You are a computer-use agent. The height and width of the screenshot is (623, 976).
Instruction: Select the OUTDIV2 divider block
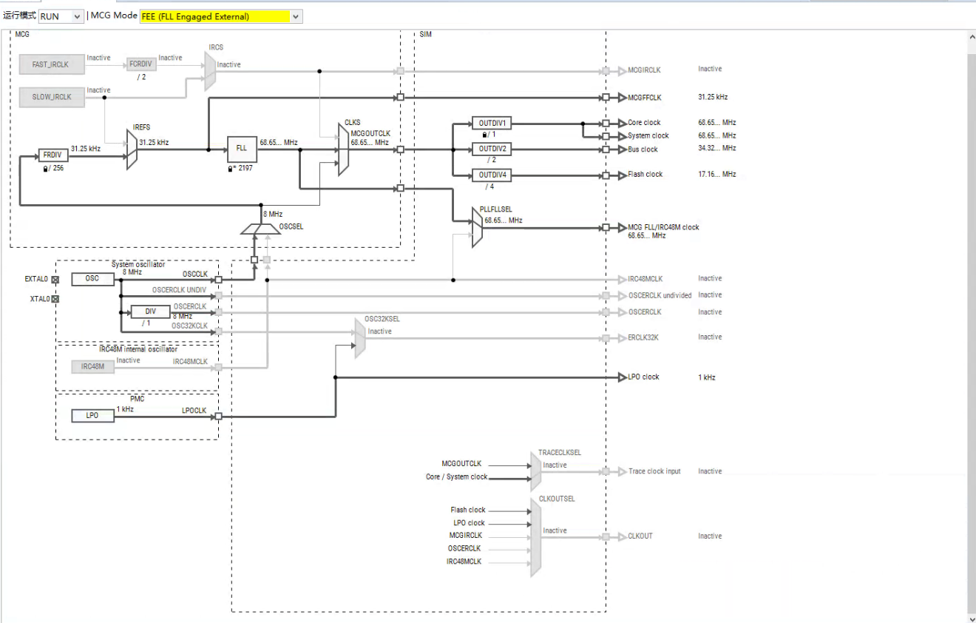click(x=492, y=149)
